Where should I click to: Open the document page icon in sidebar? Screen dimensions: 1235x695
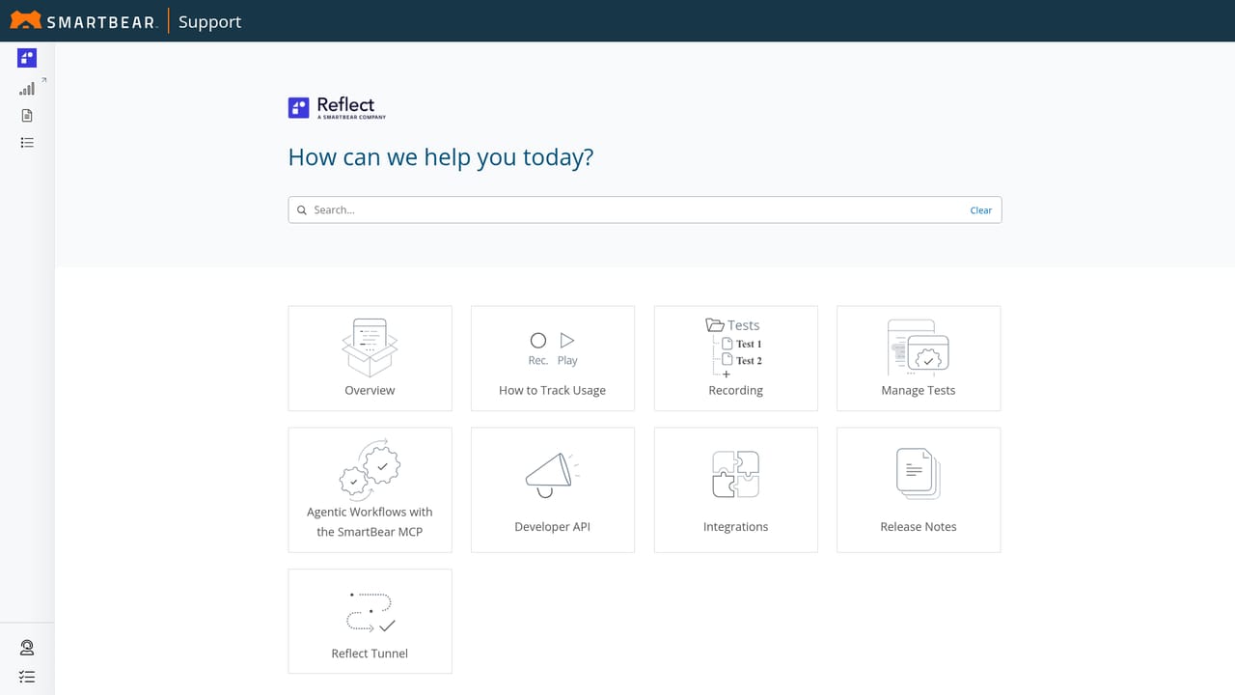click(27, 116)
